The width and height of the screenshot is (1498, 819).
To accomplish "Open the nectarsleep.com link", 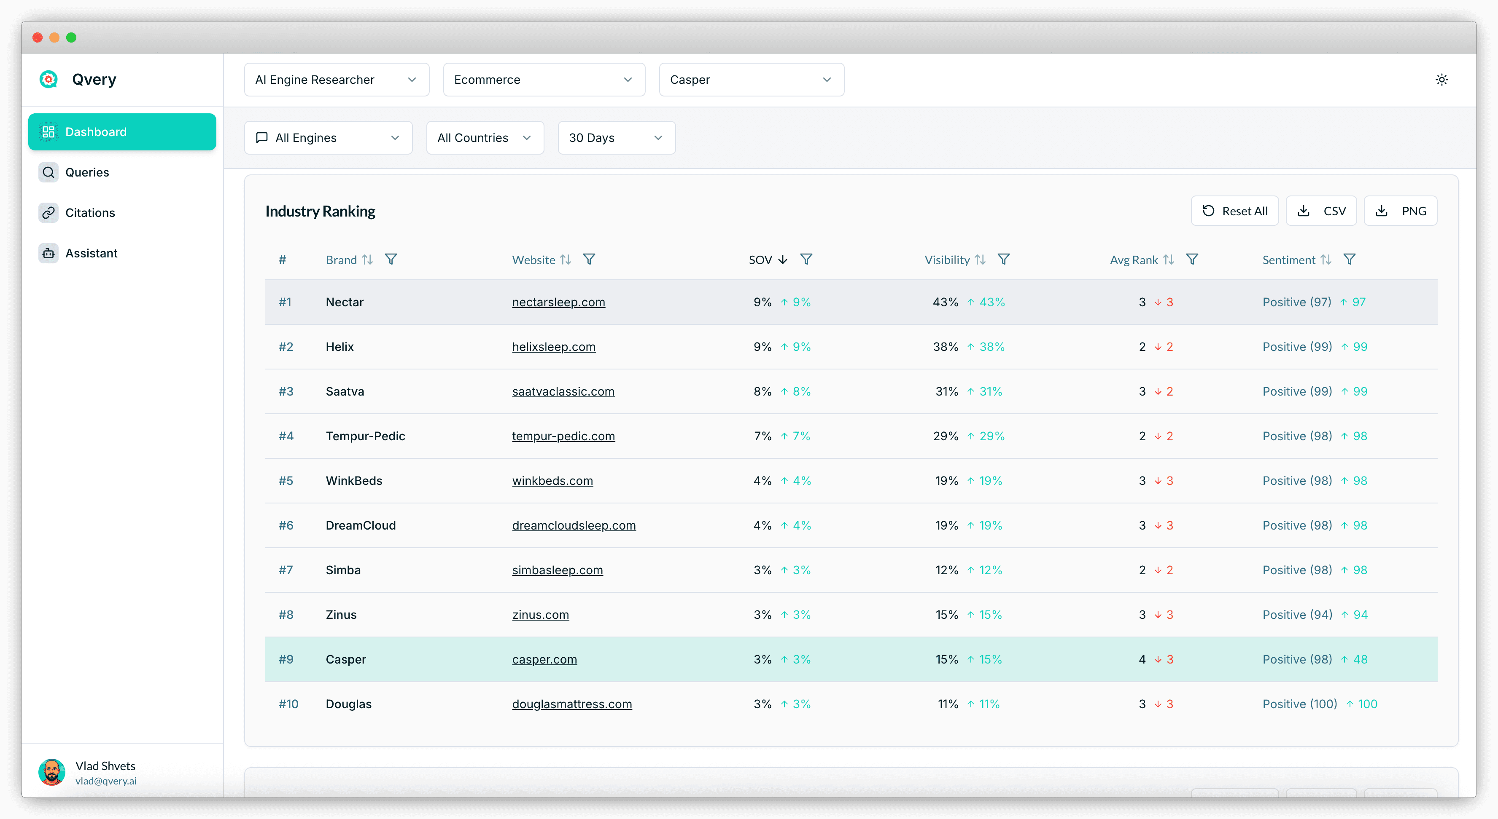I will (558, 302).
